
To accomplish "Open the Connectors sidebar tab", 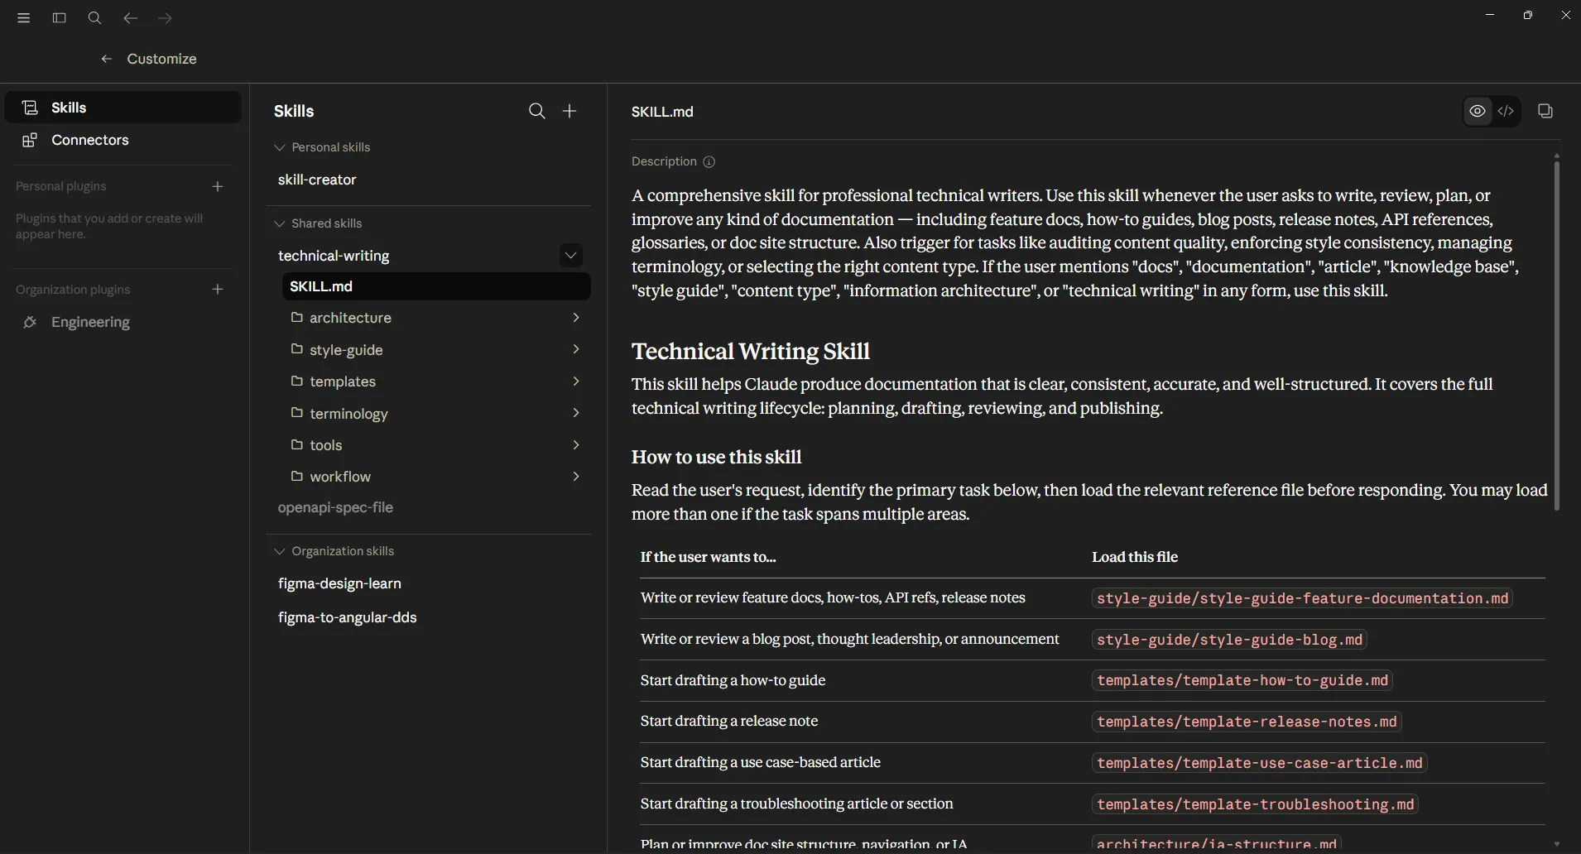I will tap(123, 140).
